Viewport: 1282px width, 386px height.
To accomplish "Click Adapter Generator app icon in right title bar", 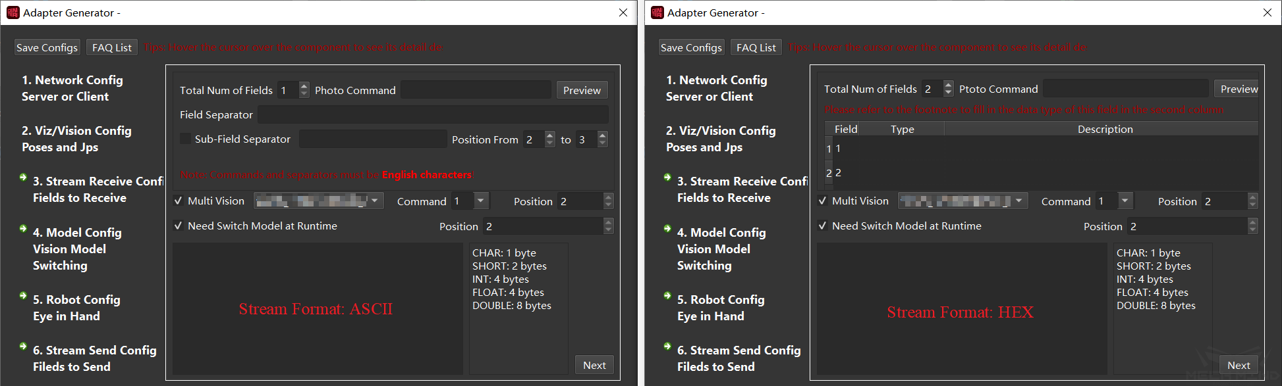I will click(x=657, y=12).
